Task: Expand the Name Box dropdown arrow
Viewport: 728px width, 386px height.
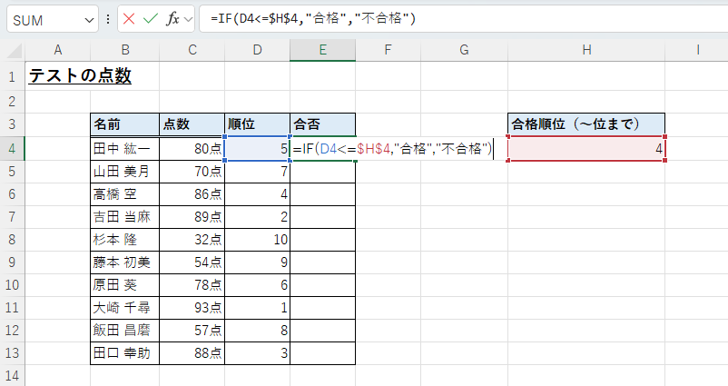Action: point(88,19)
